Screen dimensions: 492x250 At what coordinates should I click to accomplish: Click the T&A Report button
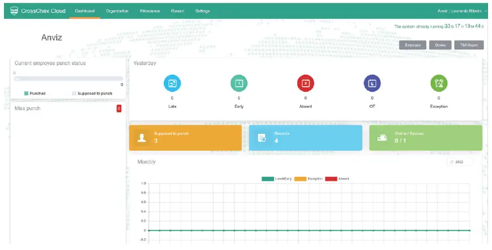click(x=469, y=45)
